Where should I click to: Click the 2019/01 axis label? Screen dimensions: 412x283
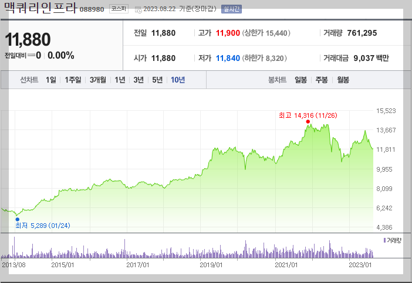[x=211, y=265]
